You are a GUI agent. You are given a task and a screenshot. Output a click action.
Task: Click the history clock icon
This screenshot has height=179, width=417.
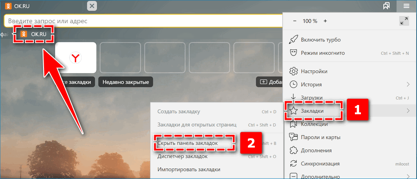pyautogui.click(x=293, y=85)
